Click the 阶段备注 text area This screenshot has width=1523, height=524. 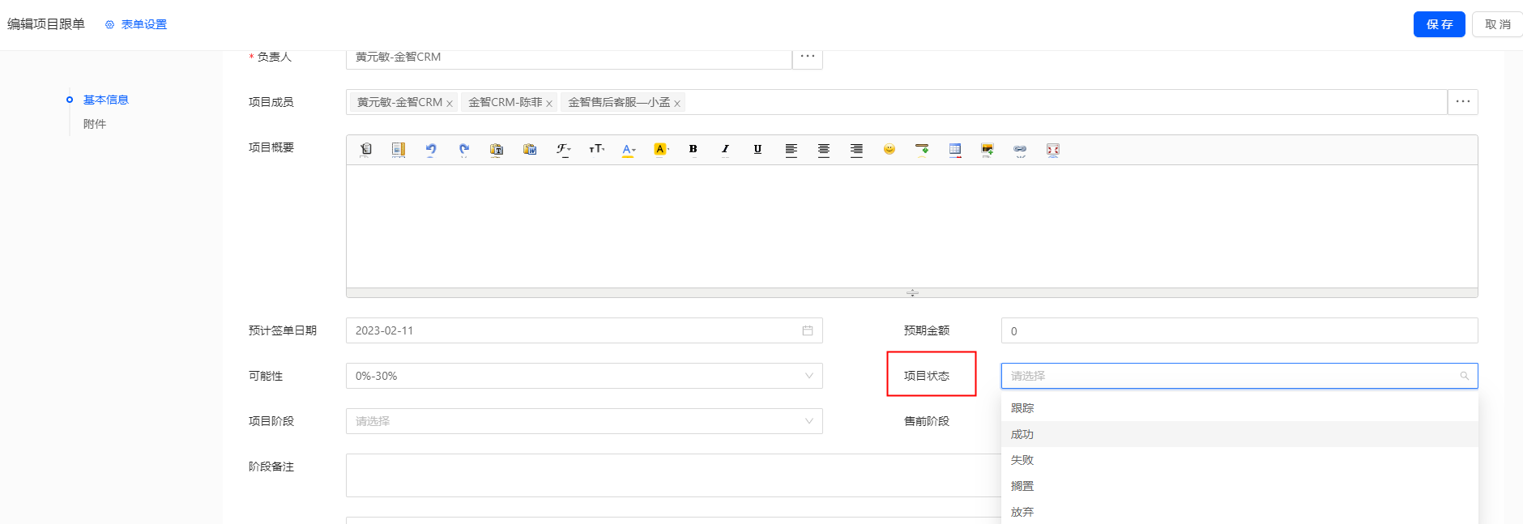[x=673, y=475]
